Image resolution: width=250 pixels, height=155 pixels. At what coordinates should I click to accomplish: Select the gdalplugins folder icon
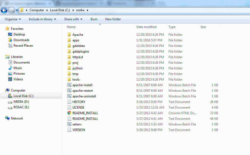(69, 51)
